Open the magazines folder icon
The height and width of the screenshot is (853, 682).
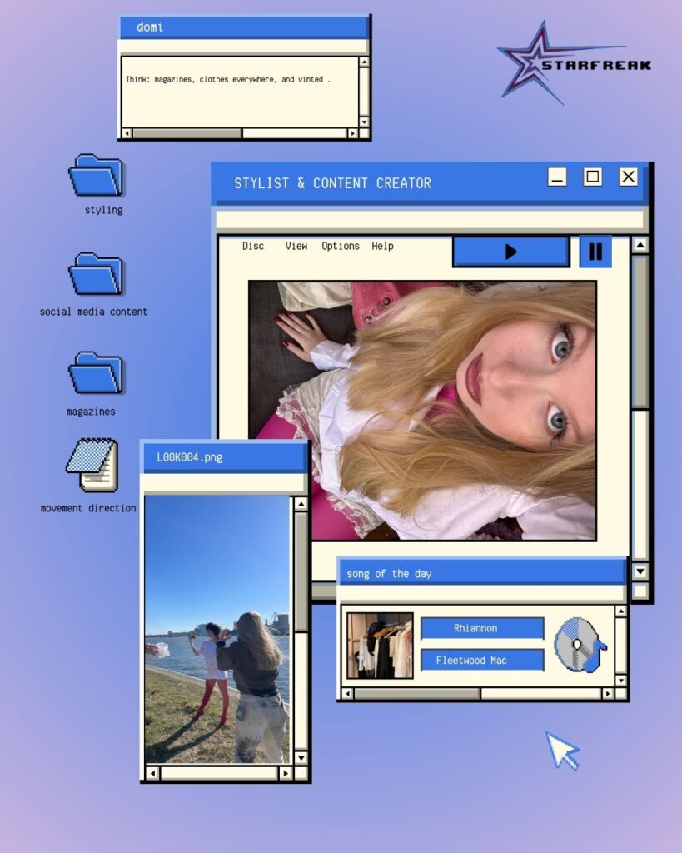(x=96, y=373)
